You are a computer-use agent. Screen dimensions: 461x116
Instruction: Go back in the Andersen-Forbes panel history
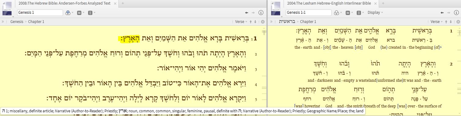click(246, 13)
